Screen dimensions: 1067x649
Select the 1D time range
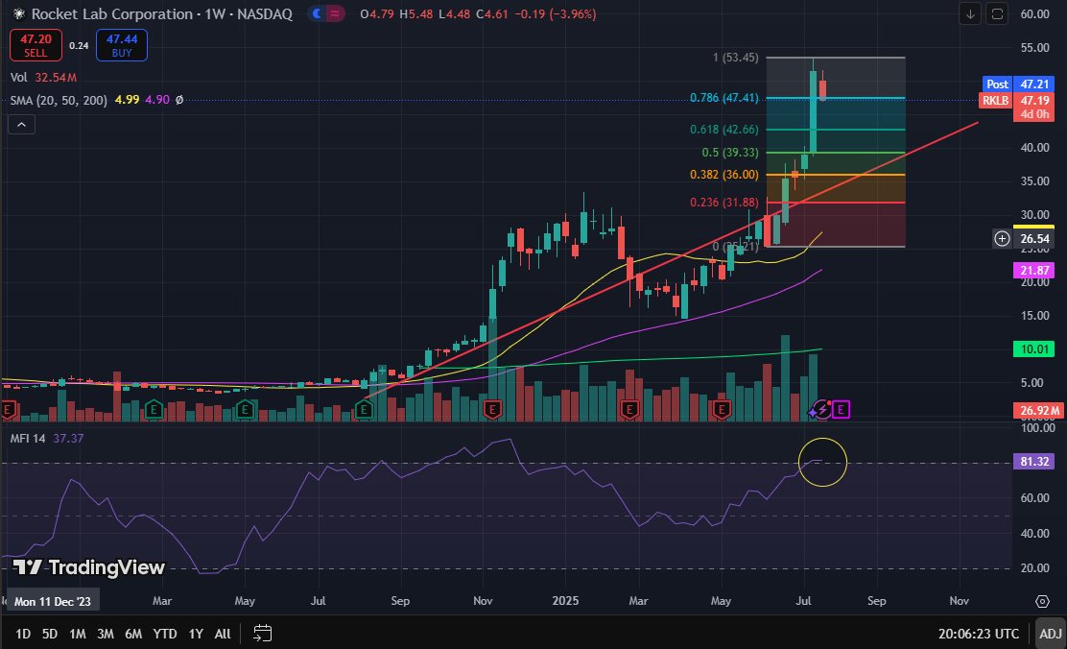[x=23, y=634]
